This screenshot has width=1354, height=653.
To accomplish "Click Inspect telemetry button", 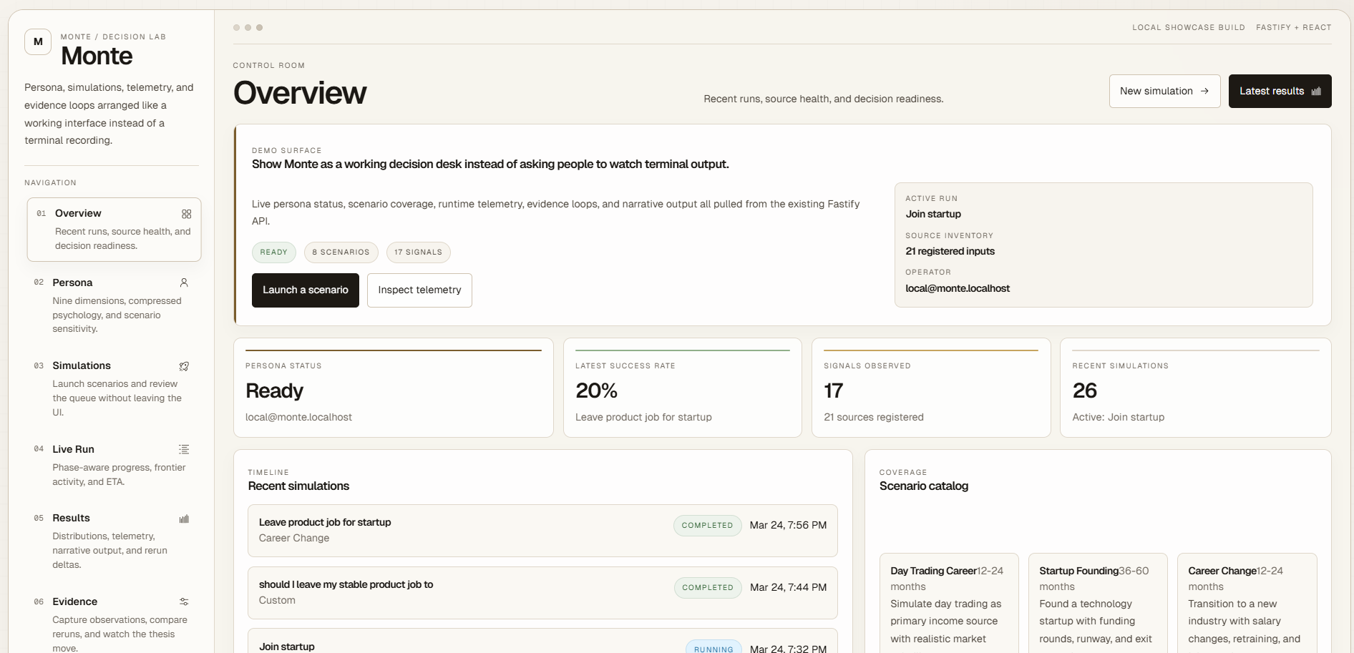I will pyautogui.click(x=419, y=290).
